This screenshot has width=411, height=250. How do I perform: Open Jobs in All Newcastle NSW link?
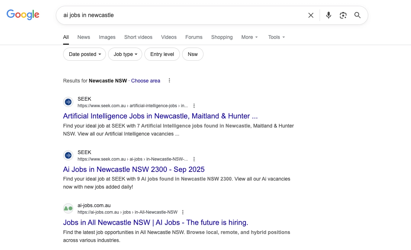pyautogui.click(x=155, y=222)
